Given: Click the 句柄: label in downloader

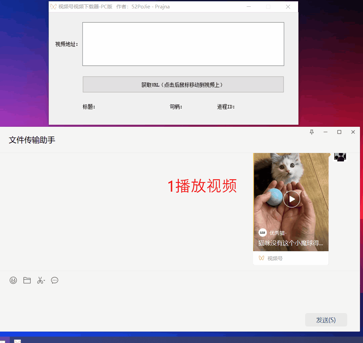Looking at the screenshot, I should click(176, 107).
